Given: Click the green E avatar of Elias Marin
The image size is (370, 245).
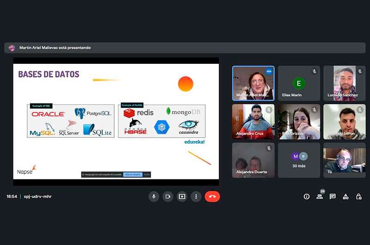Looking at the screenshot, I should point(299,83).
